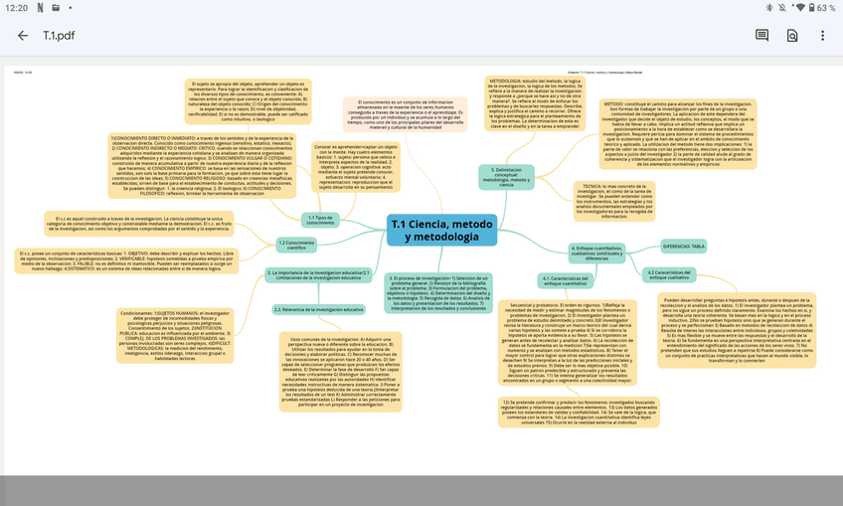
Task: Open find-in-document search icon
Action: [792, 36]
